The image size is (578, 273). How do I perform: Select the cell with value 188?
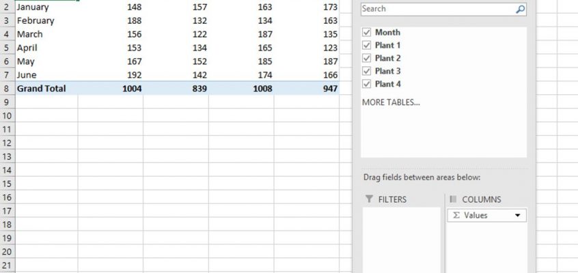(110, 20)
